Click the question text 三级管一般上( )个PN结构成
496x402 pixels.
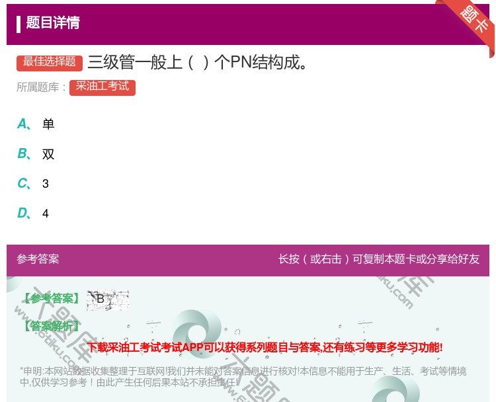pos(197,62)
